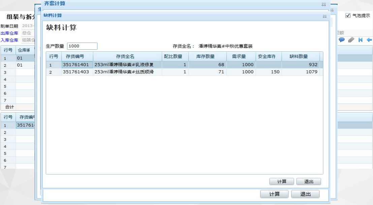Select cell 351761403 in the table

77,72
